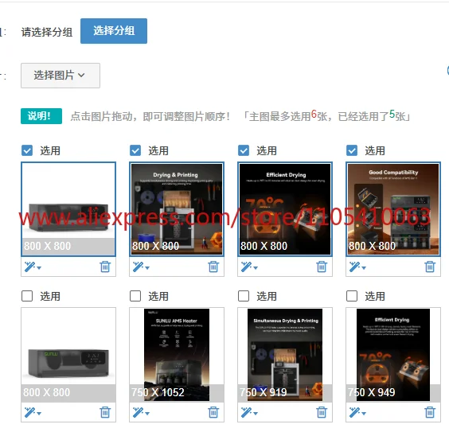
Task: Delete the Good Compatibility image
Action: coord(430,267)
